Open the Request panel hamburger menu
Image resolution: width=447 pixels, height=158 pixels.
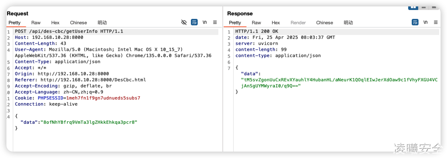[215, 22]
